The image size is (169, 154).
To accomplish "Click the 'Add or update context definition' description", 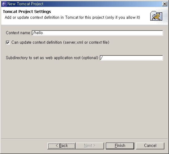I will point(72,17).
